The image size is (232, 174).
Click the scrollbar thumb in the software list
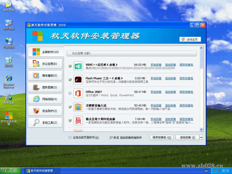click(x=201, y=59)
